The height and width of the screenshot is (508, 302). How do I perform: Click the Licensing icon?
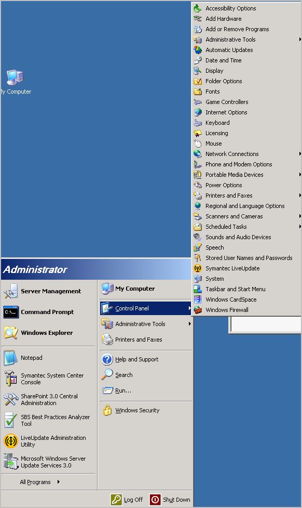198,133
